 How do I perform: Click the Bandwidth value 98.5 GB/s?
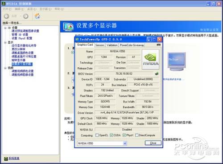148,107
